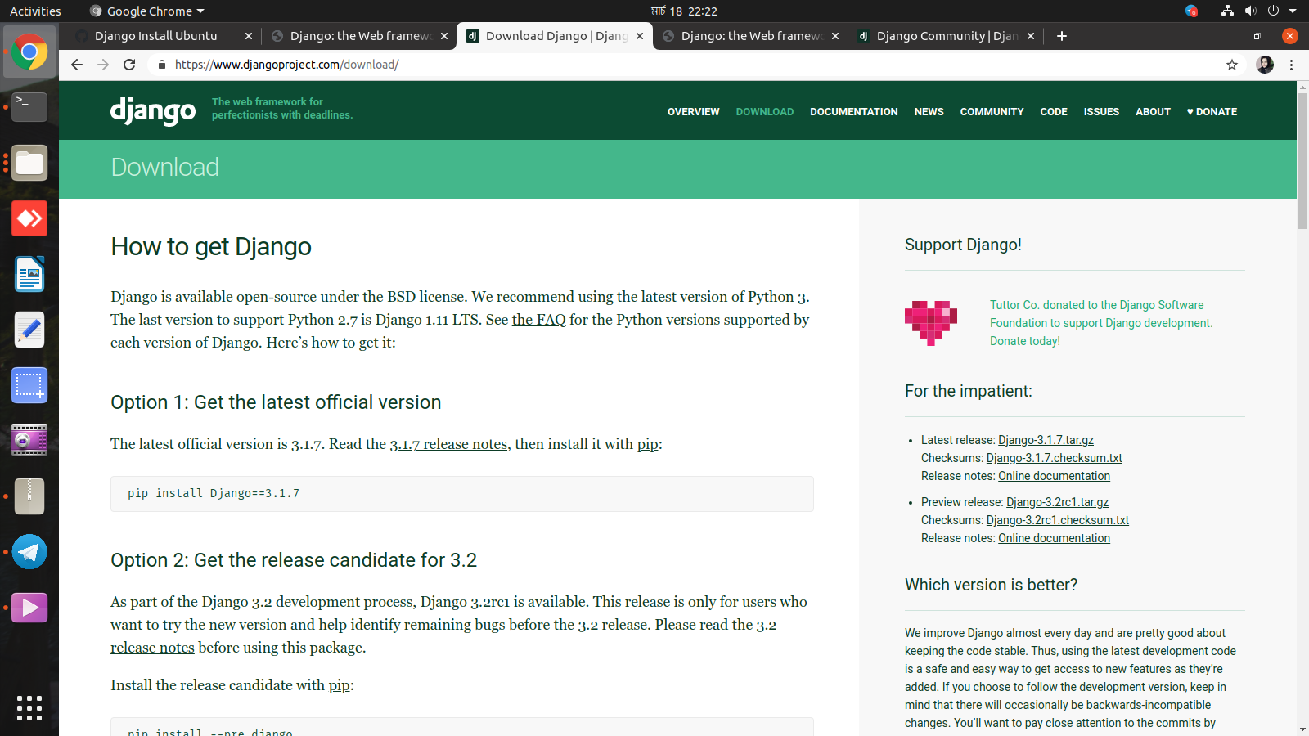
Task: Open the Files manager in the dock
Action: point(29,163)
